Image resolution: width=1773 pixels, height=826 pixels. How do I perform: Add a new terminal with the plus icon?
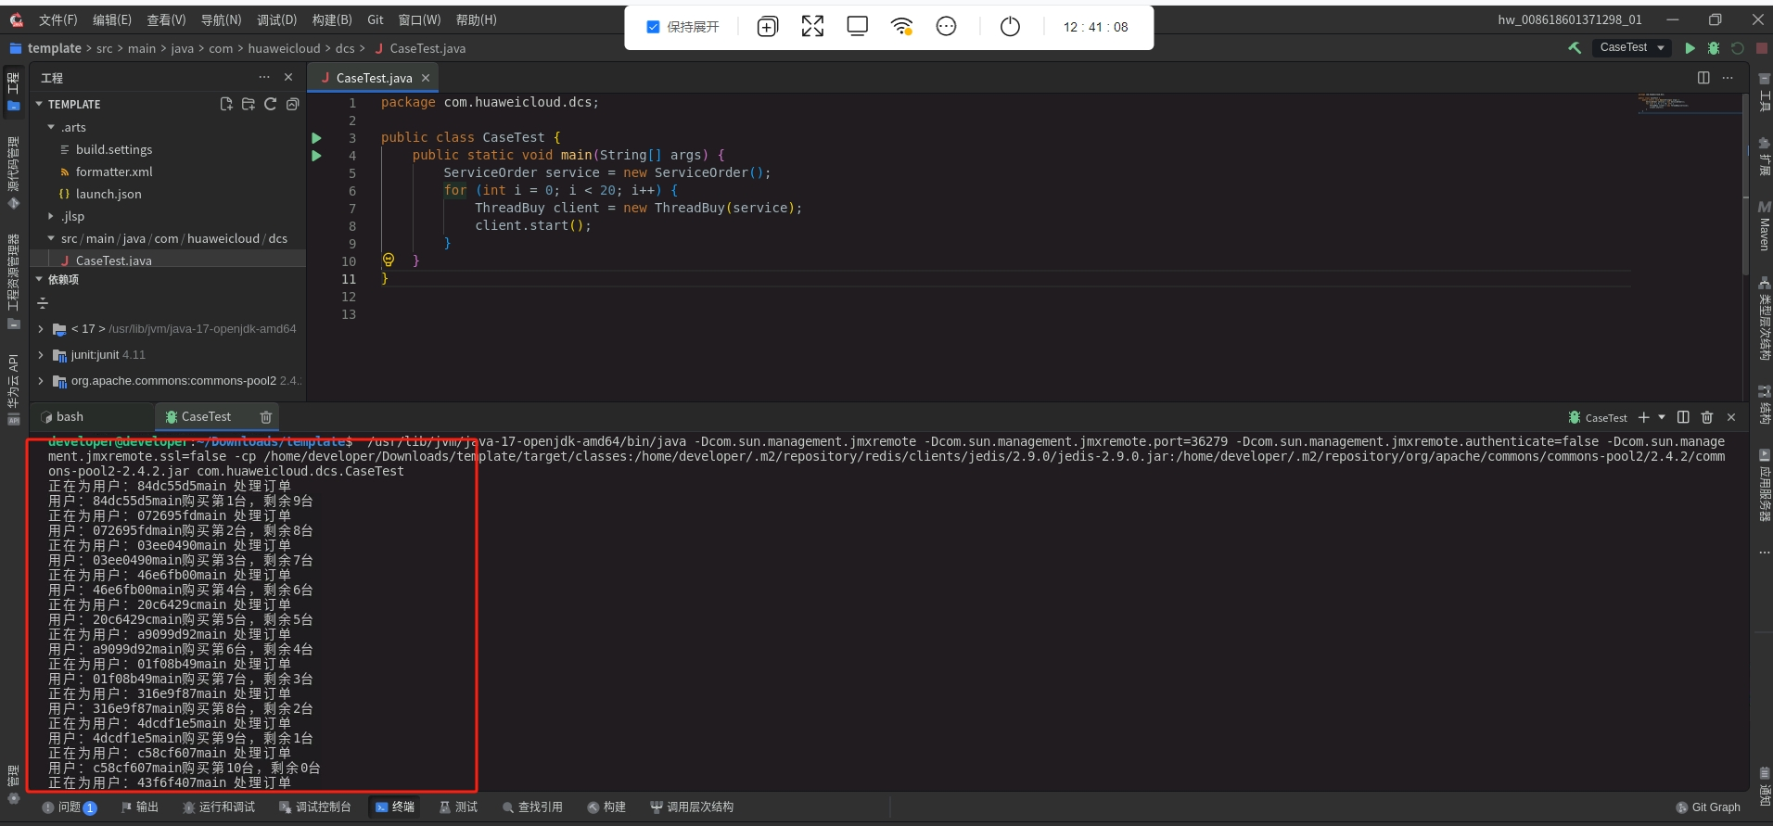(x=1644, y=417)
